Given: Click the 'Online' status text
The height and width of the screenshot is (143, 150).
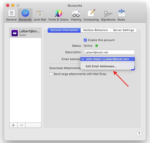Looking at the screenshot, I should pyautogui.click(x=88, y=46).
